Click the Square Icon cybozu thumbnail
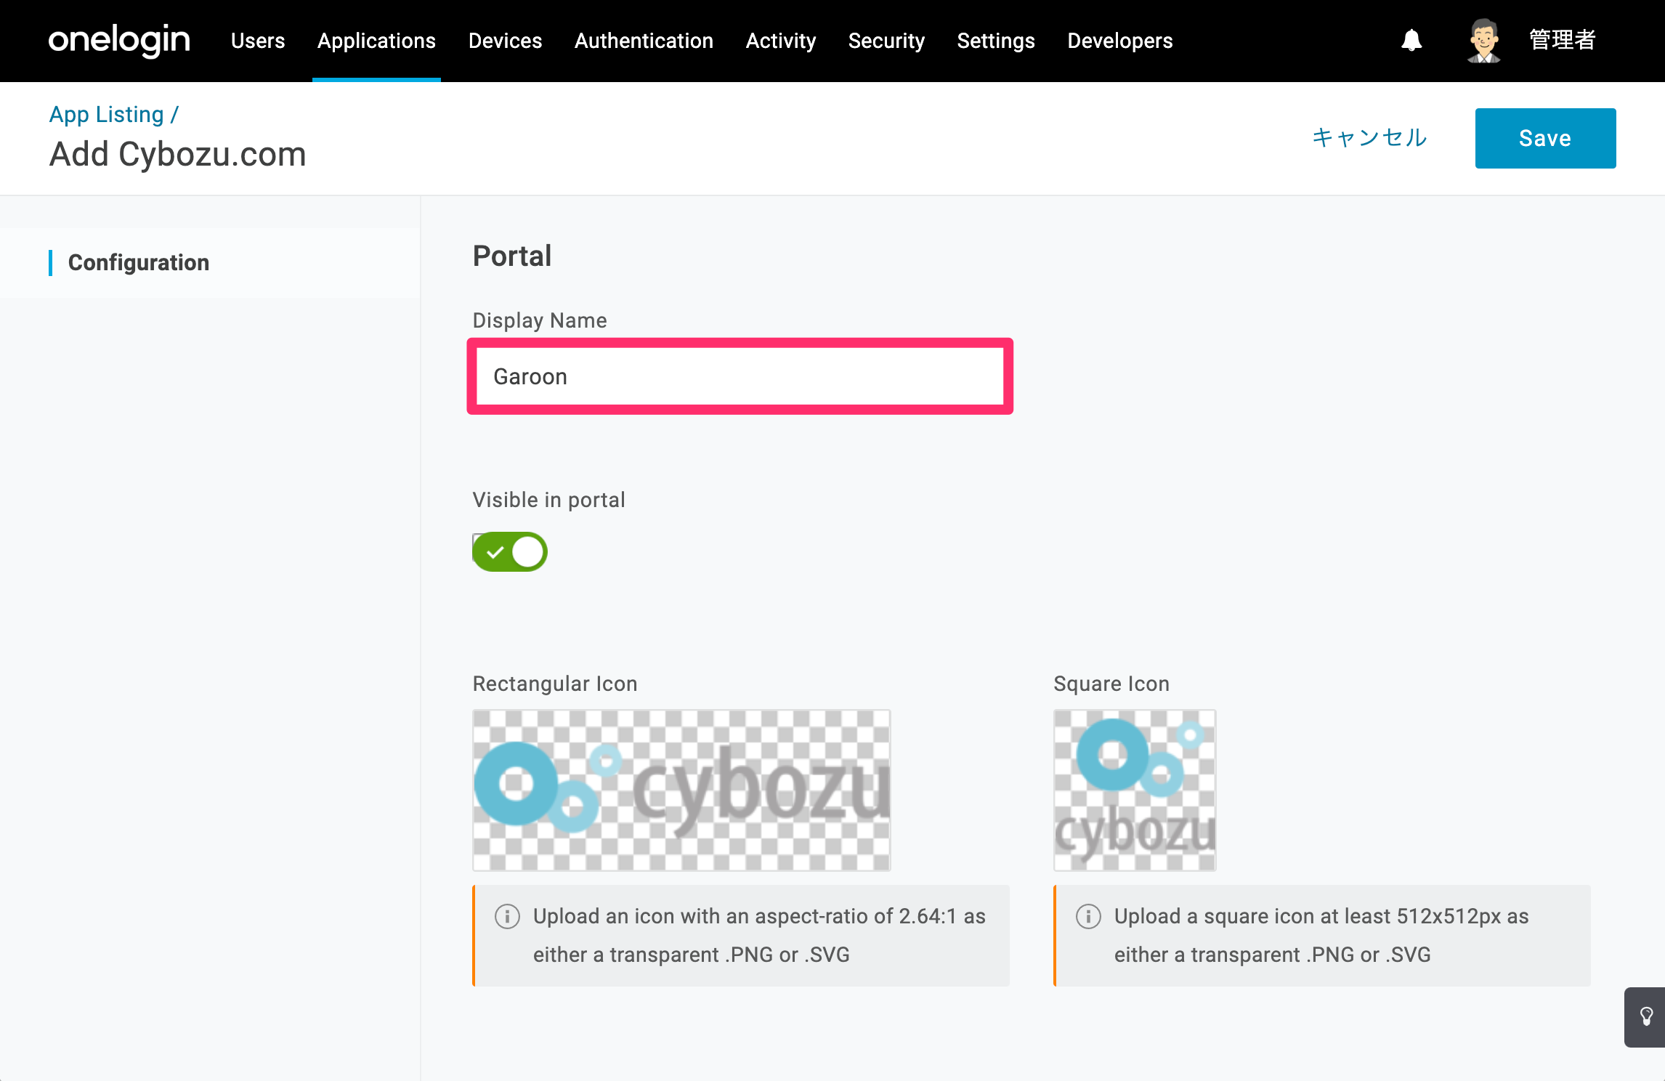The image size is (1665, 1081). tap(1135, 790)
